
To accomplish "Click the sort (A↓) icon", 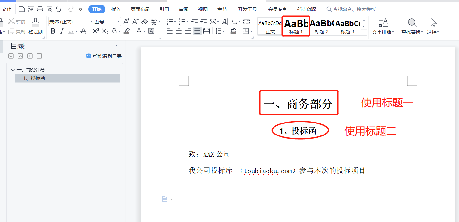I will pyautogui.click(x=225, y=21).
